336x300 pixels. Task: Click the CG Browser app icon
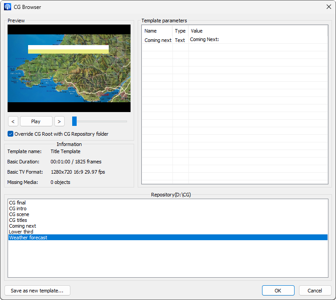click(x=8, y=7)
